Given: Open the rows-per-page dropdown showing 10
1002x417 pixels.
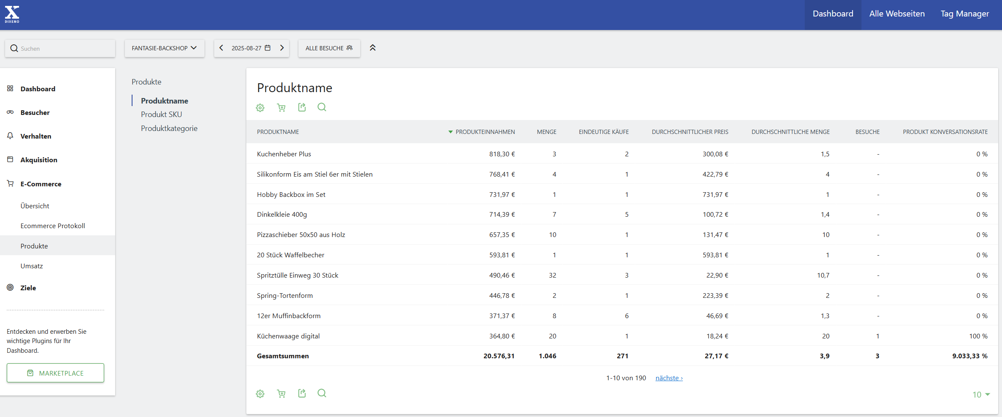Looking at the screenshot, I should click(981, 395).
